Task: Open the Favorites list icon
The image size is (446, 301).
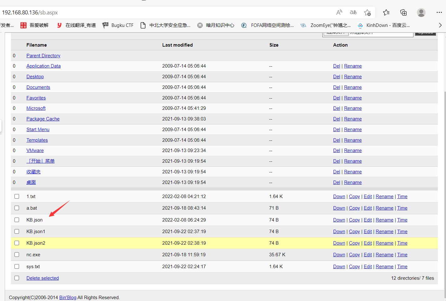Action: 386,13
